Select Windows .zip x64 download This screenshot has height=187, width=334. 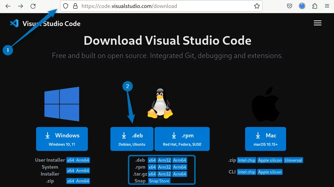(70, 181)
